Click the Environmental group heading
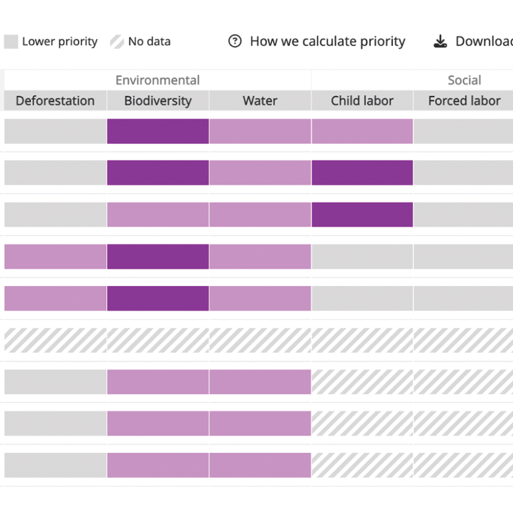513x513 pixels. tap(157, 80)
